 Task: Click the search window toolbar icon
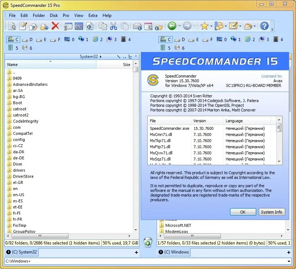click(x=148, y=26)
